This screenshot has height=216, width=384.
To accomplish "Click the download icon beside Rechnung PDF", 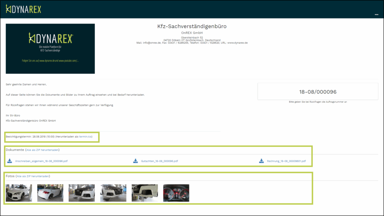I will pos(261,161).
